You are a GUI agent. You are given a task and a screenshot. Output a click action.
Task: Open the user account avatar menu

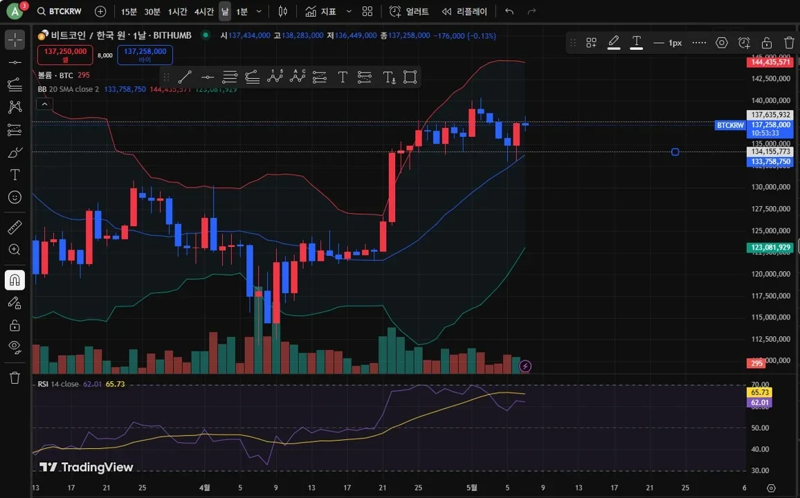click(x=15, y=11)
